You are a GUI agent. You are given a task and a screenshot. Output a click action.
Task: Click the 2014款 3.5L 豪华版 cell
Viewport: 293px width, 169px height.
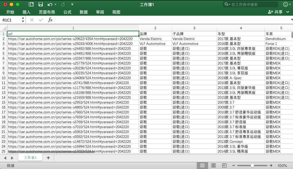[x=241, y=146]
